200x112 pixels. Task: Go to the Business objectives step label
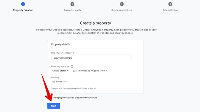click(x=121, y=10)
